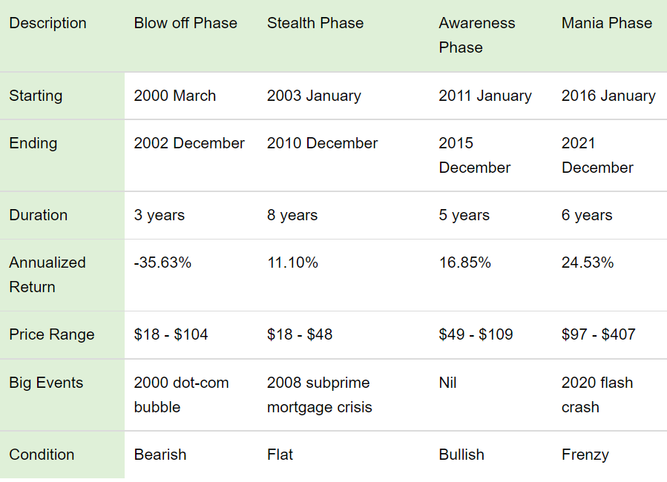The height and width of the screenshot is (482, 667).
Task: Select the Frenzy condition cell
Action: (x=585, y=455)
